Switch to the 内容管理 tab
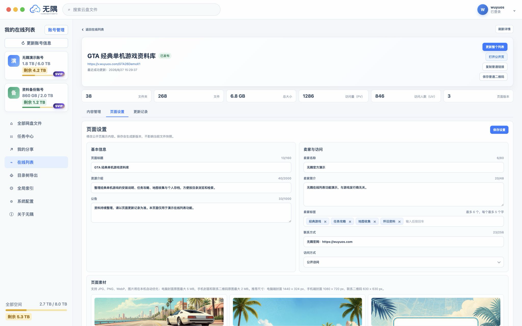This screenshot has height=326, width=522. [94, 112]
